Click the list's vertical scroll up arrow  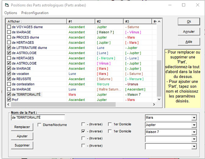pos(159,22)
